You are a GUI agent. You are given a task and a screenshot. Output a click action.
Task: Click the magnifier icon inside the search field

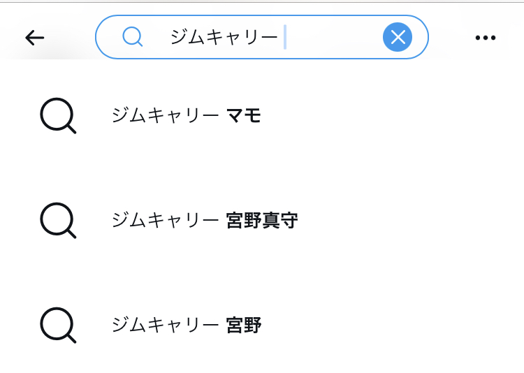132,37
